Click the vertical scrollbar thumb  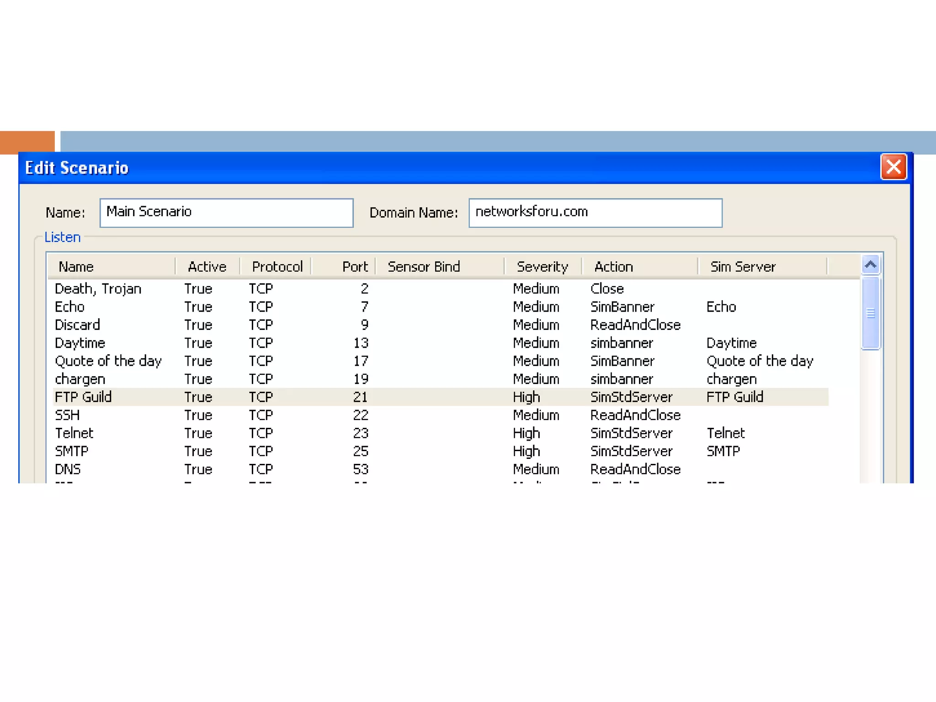[870, 313]
